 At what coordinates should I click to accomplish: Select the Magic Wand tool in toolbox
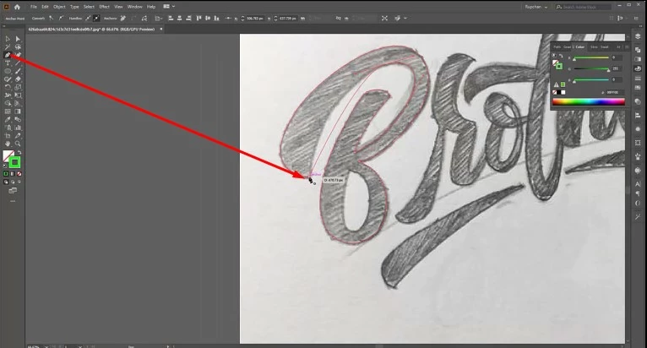pyautogui.click(x=8, y=47)
